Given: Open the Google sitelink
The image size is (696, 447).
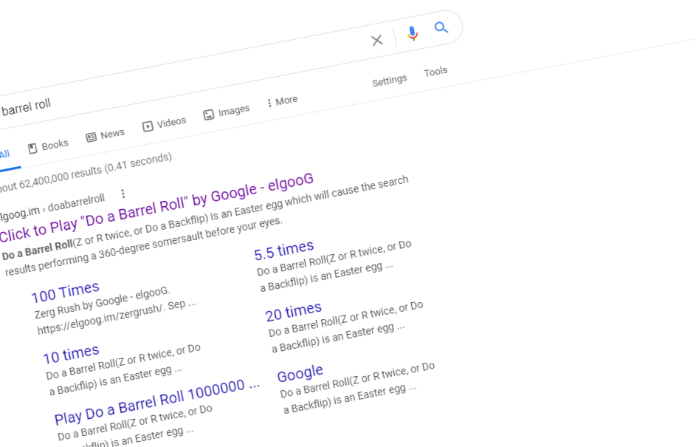Looking at the screenshot, I should 300,373.
